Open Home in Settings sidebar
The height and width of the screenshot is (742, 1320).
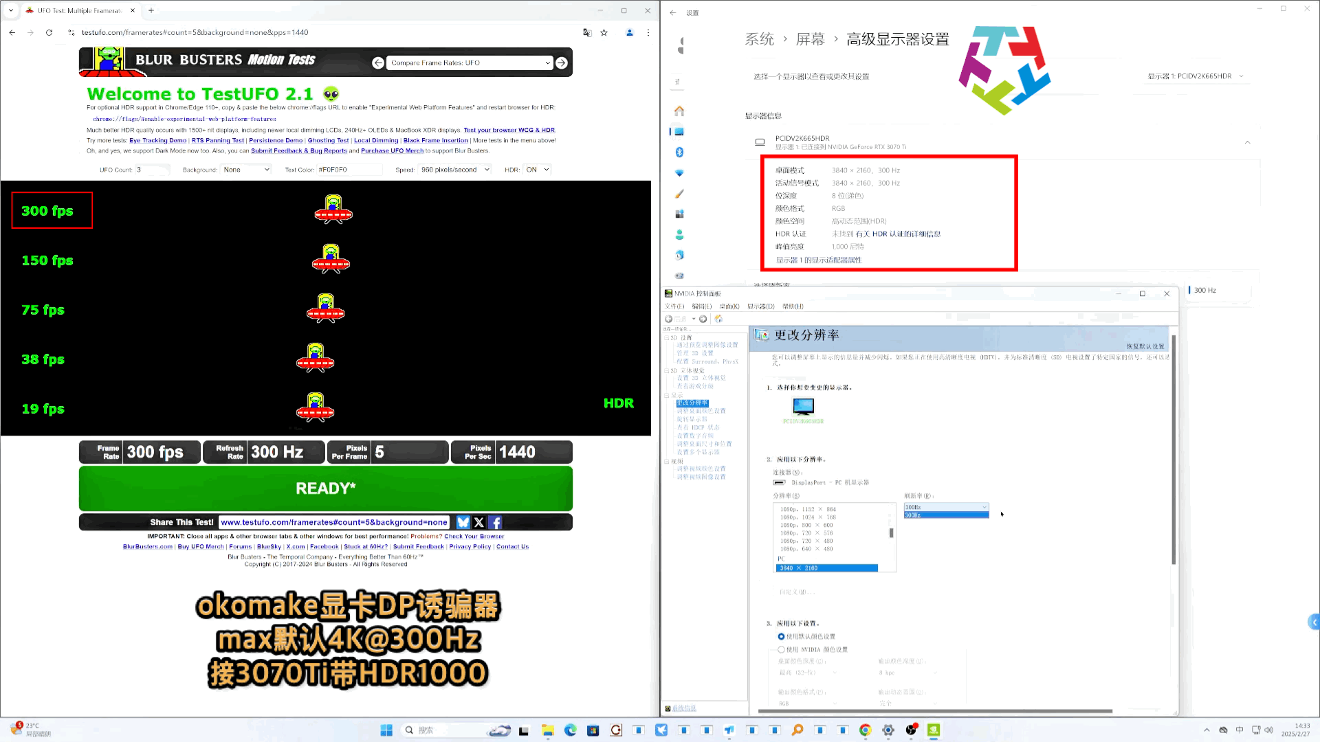[679, 111]
